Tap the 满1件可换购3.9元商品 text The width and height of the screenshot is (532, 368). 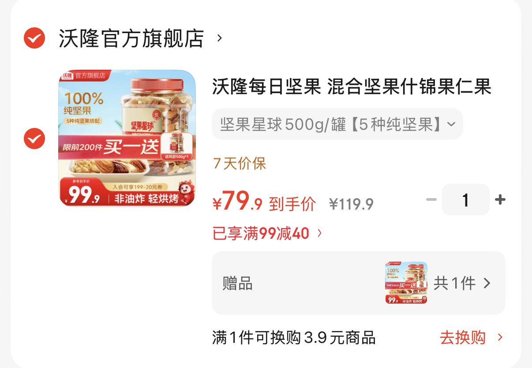coord(294,338)
